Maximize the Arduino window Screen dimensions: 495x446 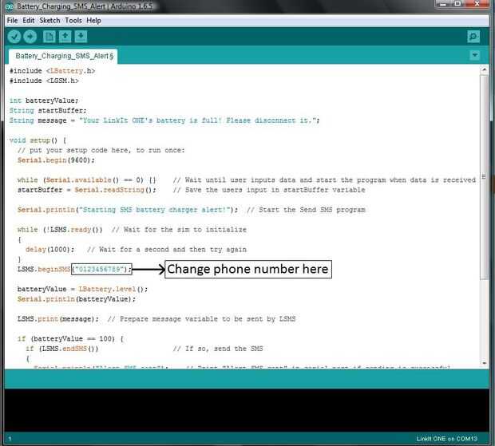[x=458, y=3]
